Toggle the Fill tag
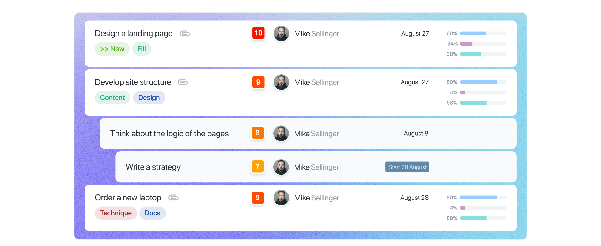Image resolution: width=601 pixels, height=246 pixels. 141,49
